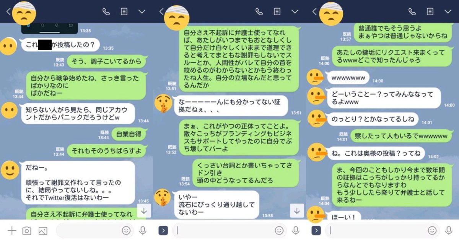
Task: Open the plus attachment menu icon
Action: 12,231
